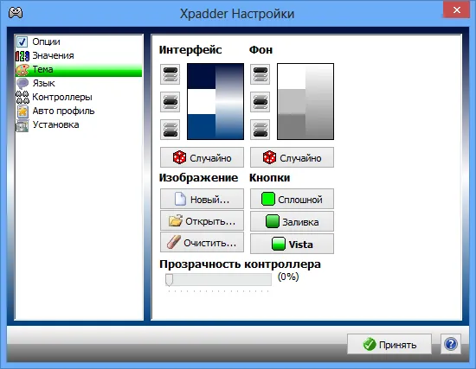Select top color selector under Интерфейс

pyautogui.click(x=170, y=74)
